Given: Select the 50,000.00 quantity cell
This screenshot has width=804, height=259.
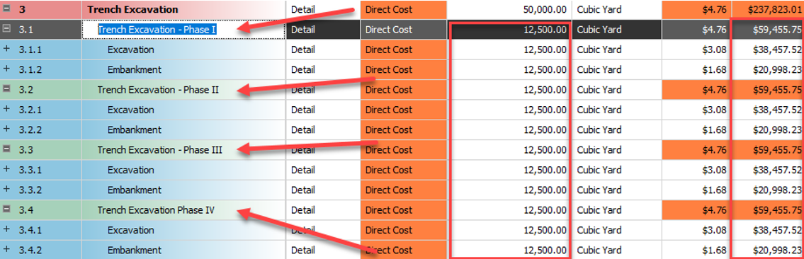Looking at the screenshot, I should coord(510,10).
